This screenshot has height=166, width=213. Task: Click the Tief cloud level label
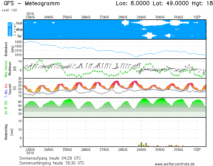click(19, 36)
